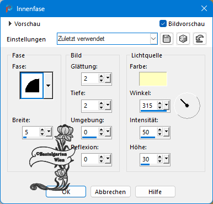Click the Höhe input field
This screenshot has height=204, width=213.
tap(148, 159)
